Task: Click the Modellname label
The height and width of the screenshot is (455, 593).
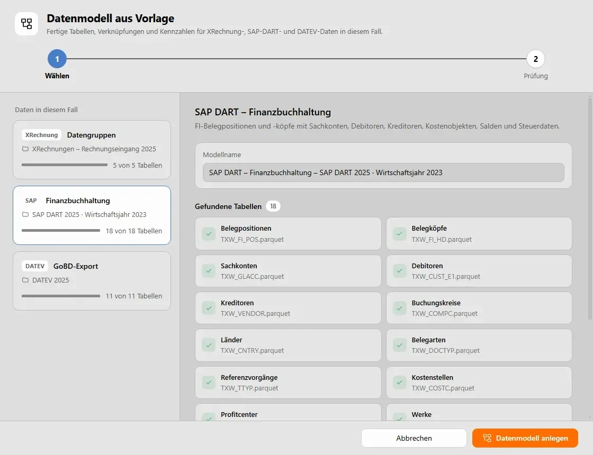Action: pyautogui.click(x=222, y=154)
